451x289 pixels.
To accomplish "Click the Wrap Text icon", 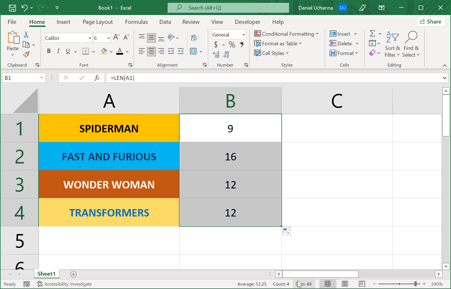I will pyautogui.click(x=194, y=37).
